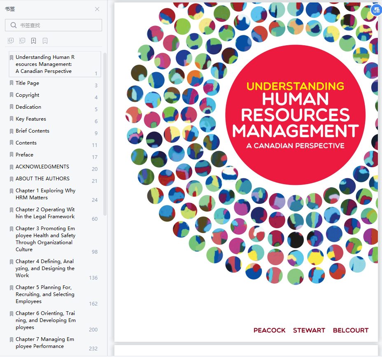Click BELCOURT author name on cover
This screenshot has height=357, width=382.
(x=351, y=330)
